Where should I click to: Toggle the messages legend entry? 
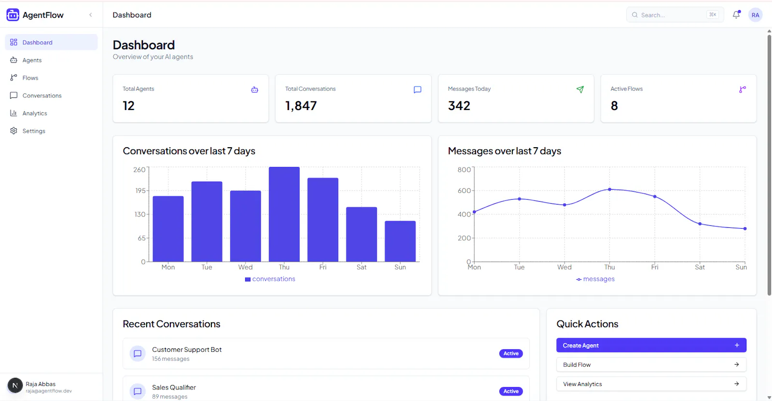(595, 279)
